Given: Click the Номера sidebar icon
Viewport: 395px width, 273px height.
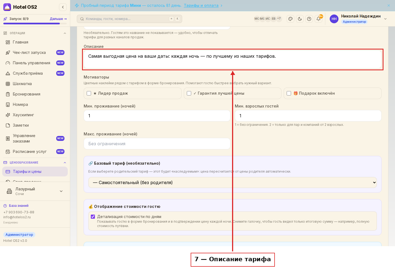Looking at the screenshot, I should (8, 104).
